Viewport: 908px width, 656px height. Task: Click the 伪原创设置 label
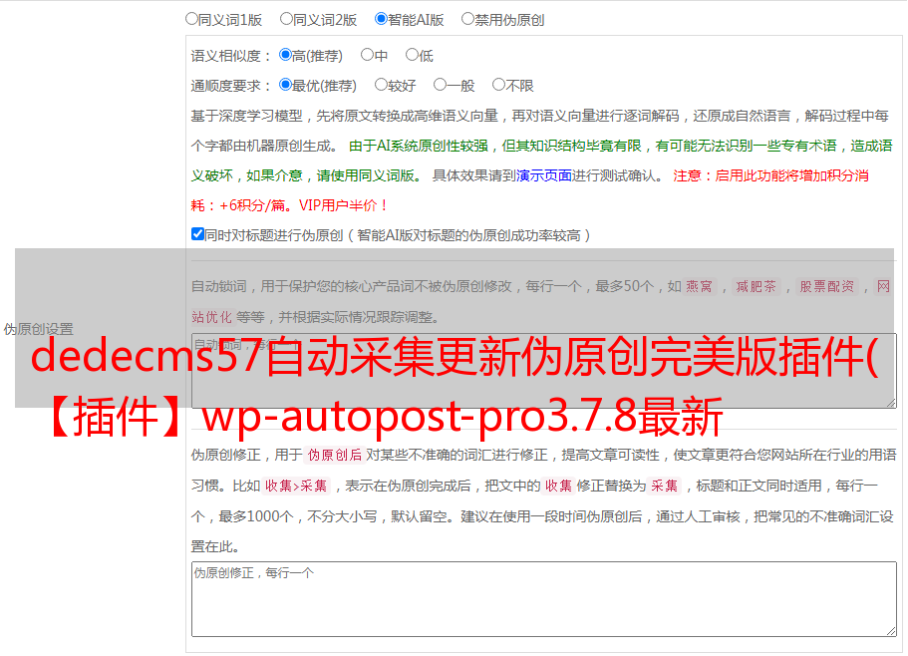[x=39, y=329]
